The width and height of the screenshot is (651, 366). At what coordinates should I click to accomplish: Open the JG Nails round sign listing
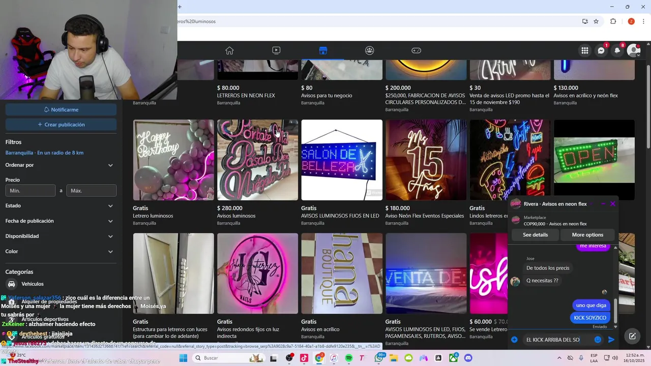pyautogui.click(x=257, y=273)
